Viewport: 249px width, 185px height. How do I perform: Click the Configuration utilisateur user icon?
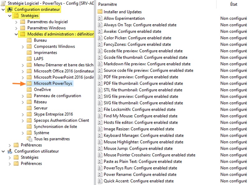coord(10,151)
